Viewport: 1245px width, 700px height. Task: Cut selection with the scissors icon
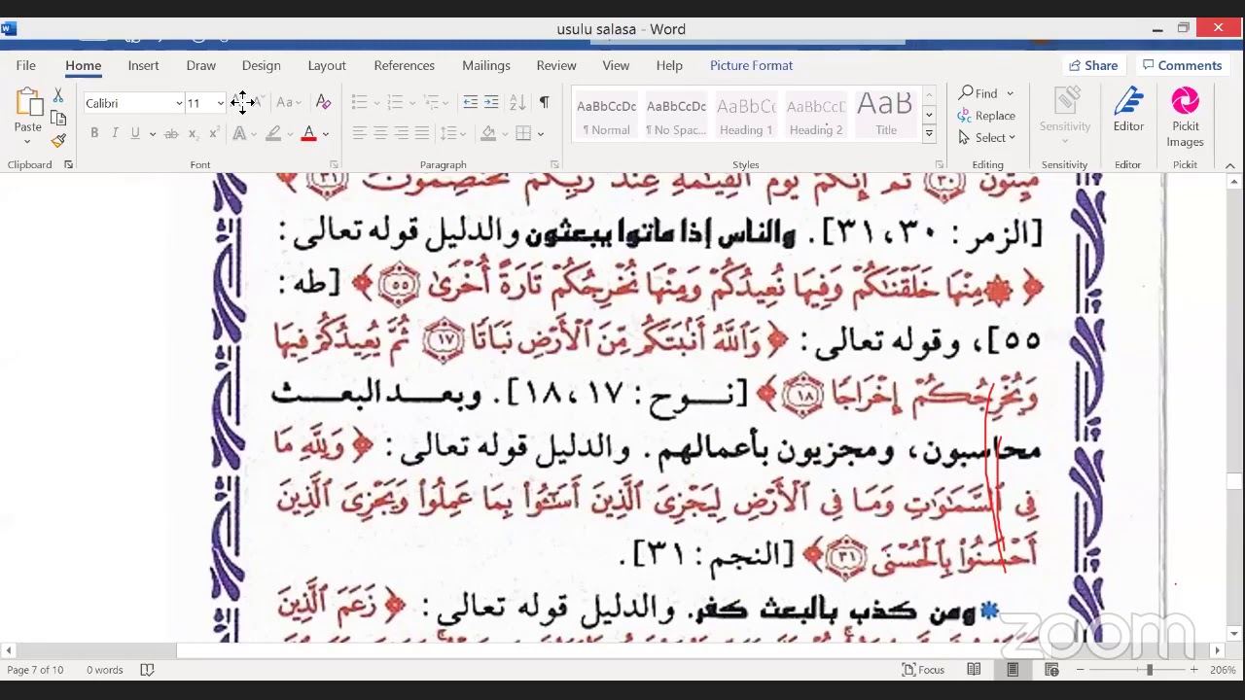(x=58, y=96)
